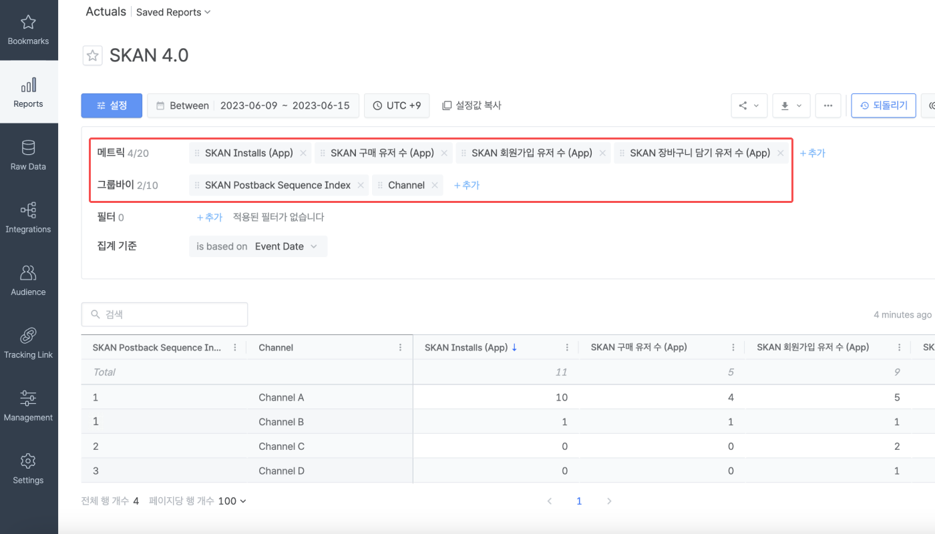Click the Total row label
The image size is (935, 534).
pyautogui.click(x=104, y=372)
